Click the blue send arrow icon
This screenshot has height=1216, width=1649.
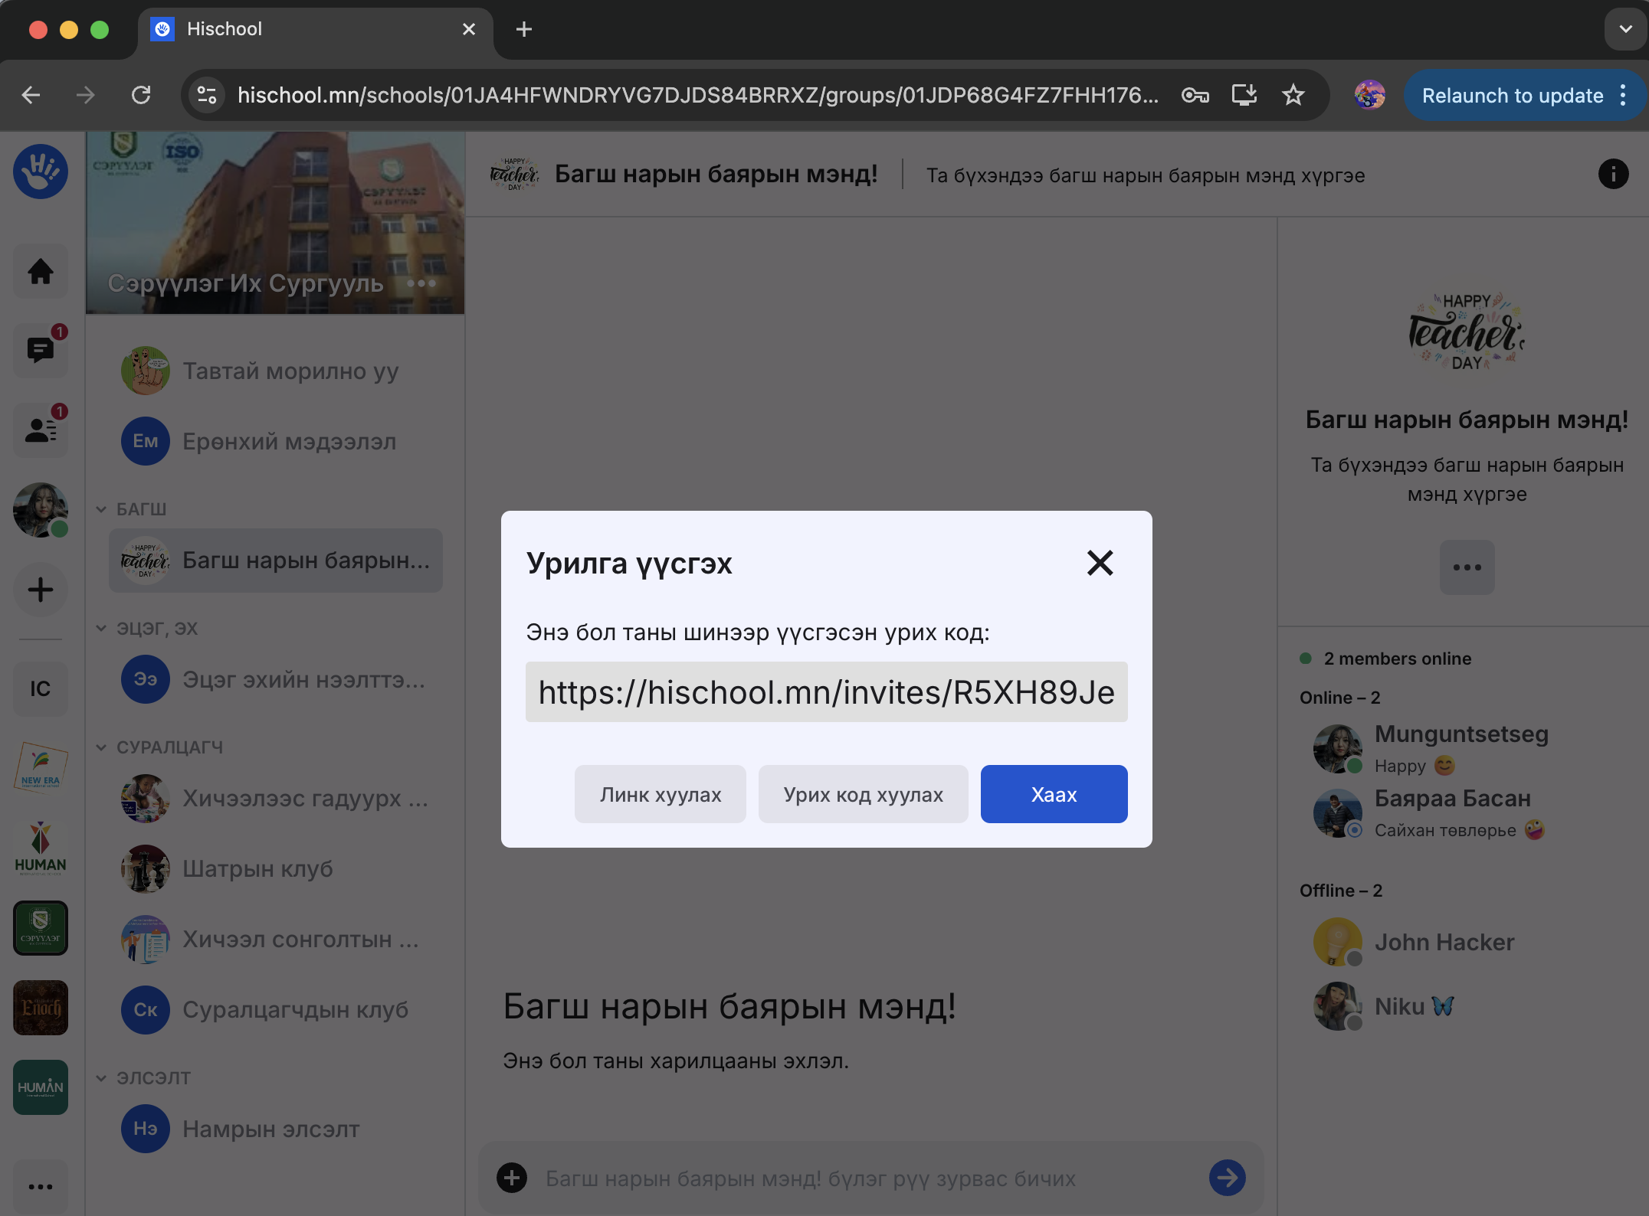tap(1227, 1178)
